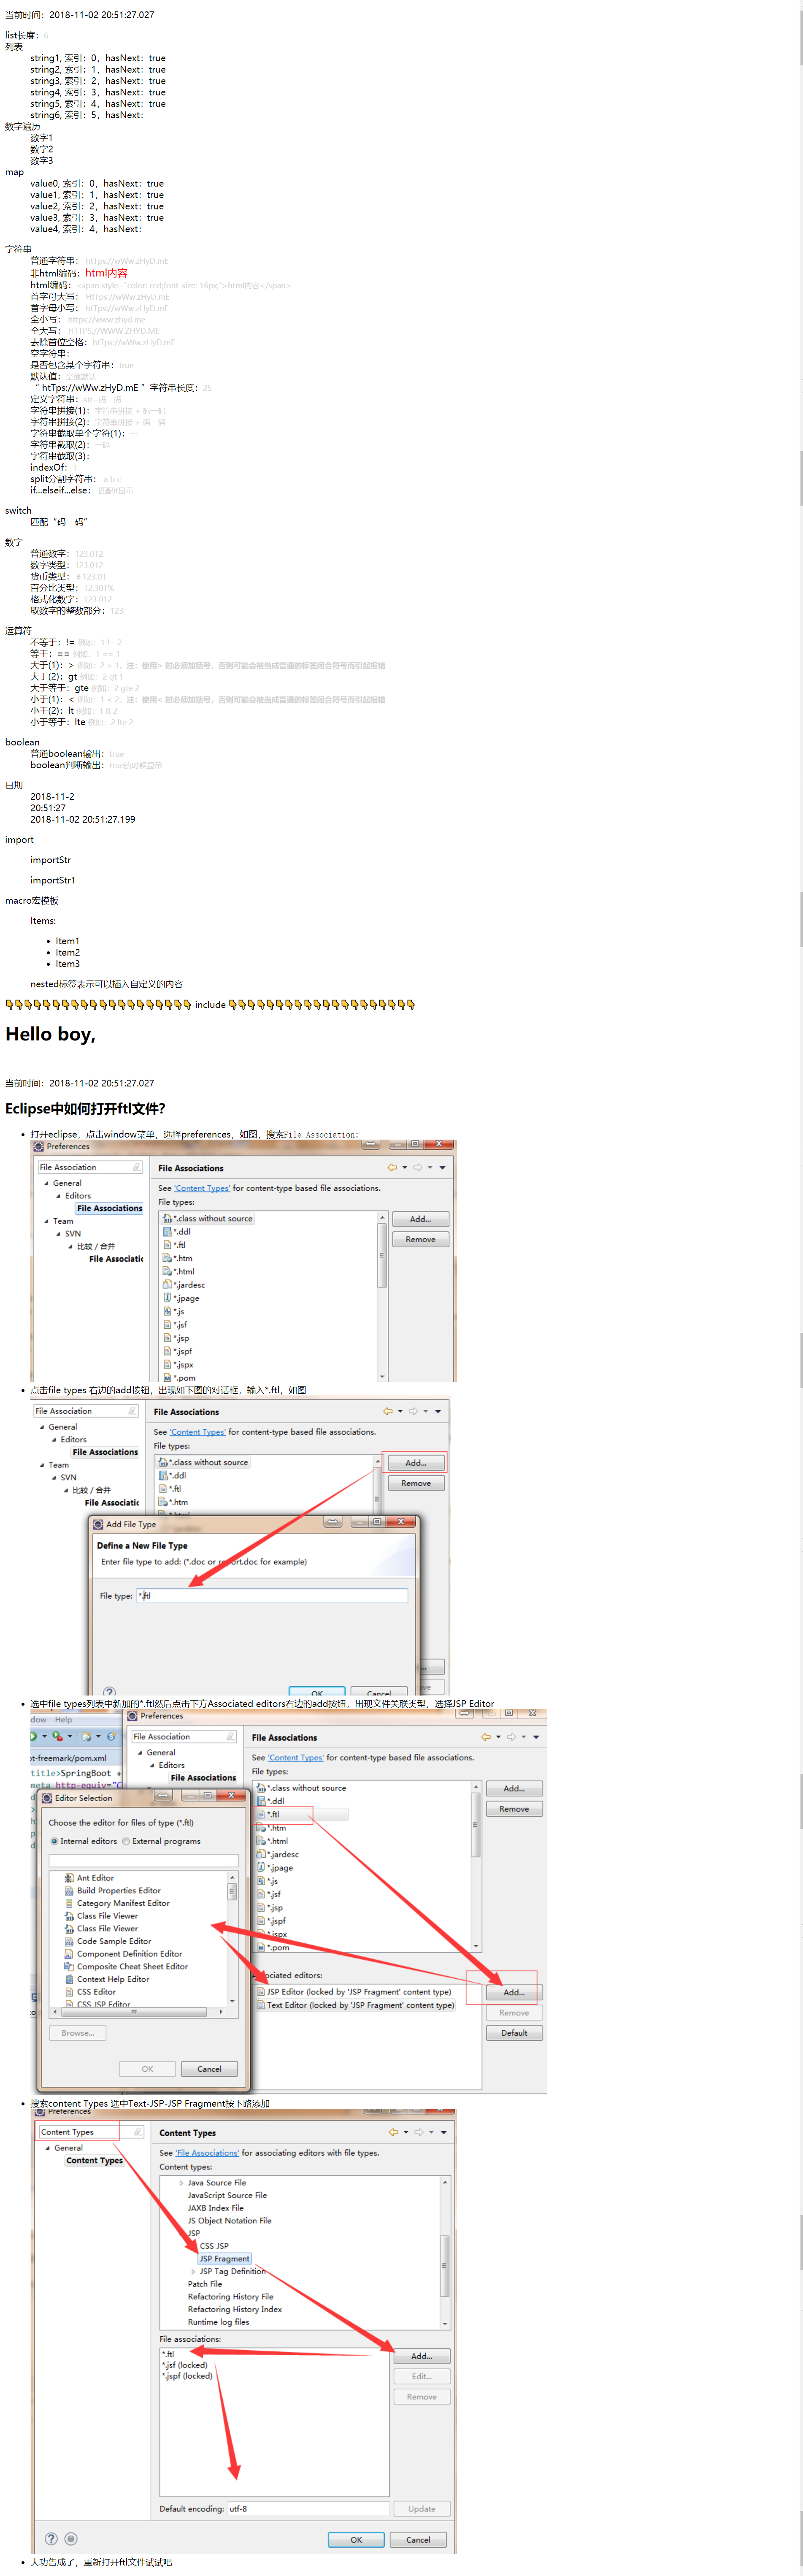Click the Category Manifest Editor icon
Screen dimensions: 803x2576
(x=69, y=1903)
